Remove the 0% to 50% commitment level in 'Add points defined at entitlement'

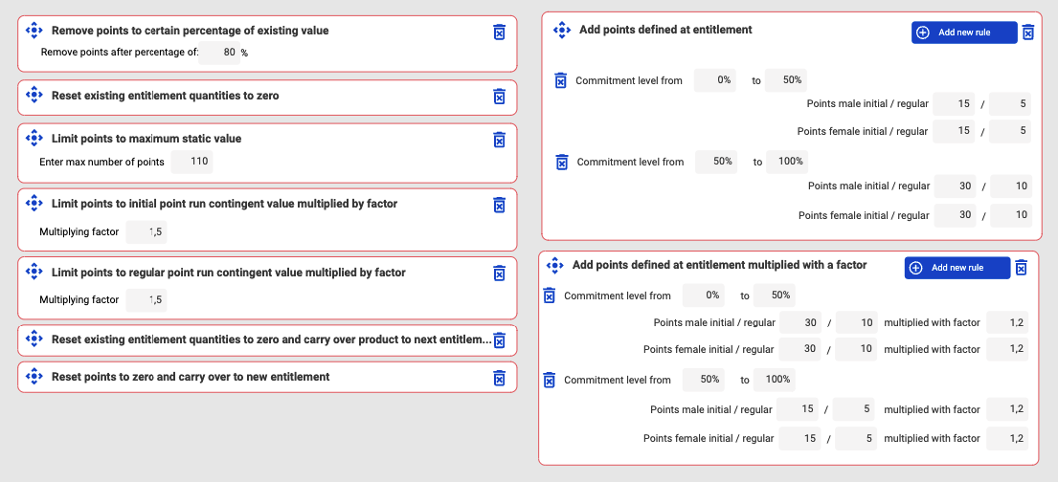click(561, 80)
